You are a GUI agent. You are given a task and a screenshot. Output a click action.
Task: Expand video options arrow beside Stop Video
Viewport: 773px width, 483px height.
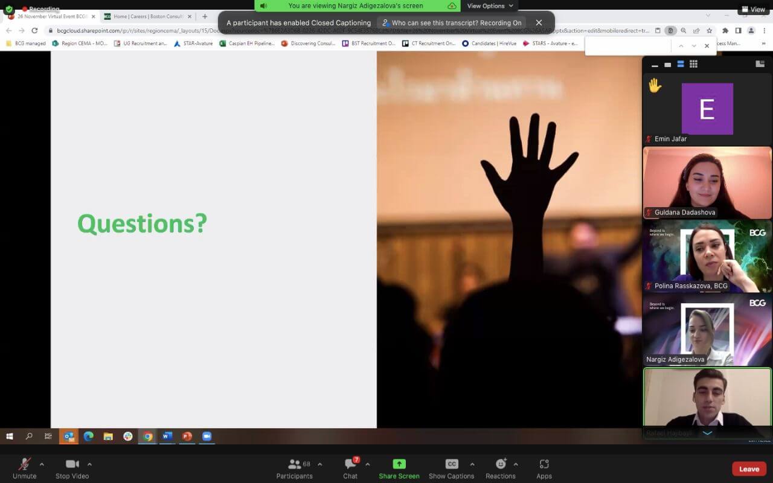click(89, 464)
